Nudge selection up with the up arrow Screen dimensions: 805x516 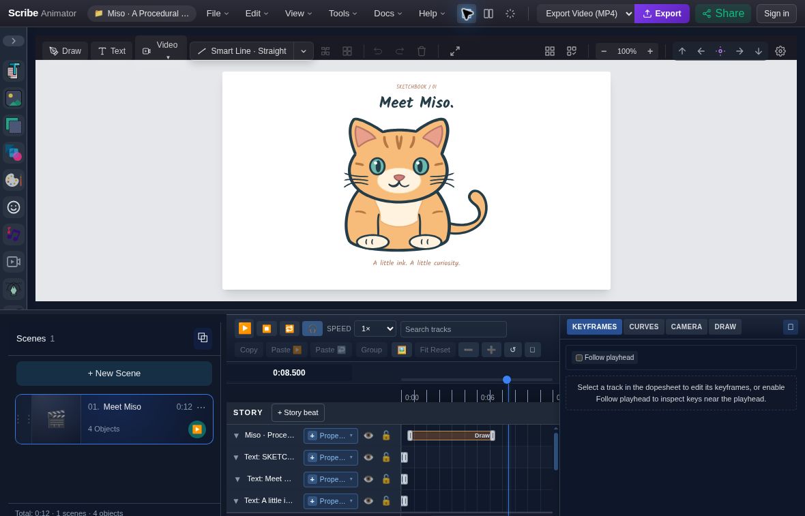pyautogui.click(x=682, y=51)
